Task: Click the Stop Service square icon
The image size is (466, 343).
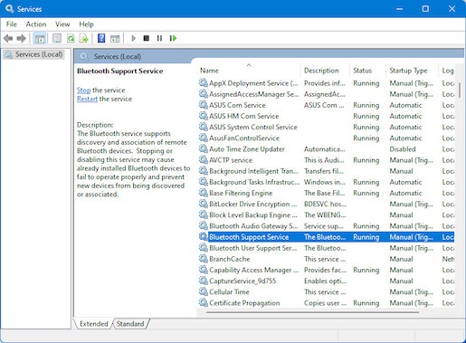Action: (147, 38)
